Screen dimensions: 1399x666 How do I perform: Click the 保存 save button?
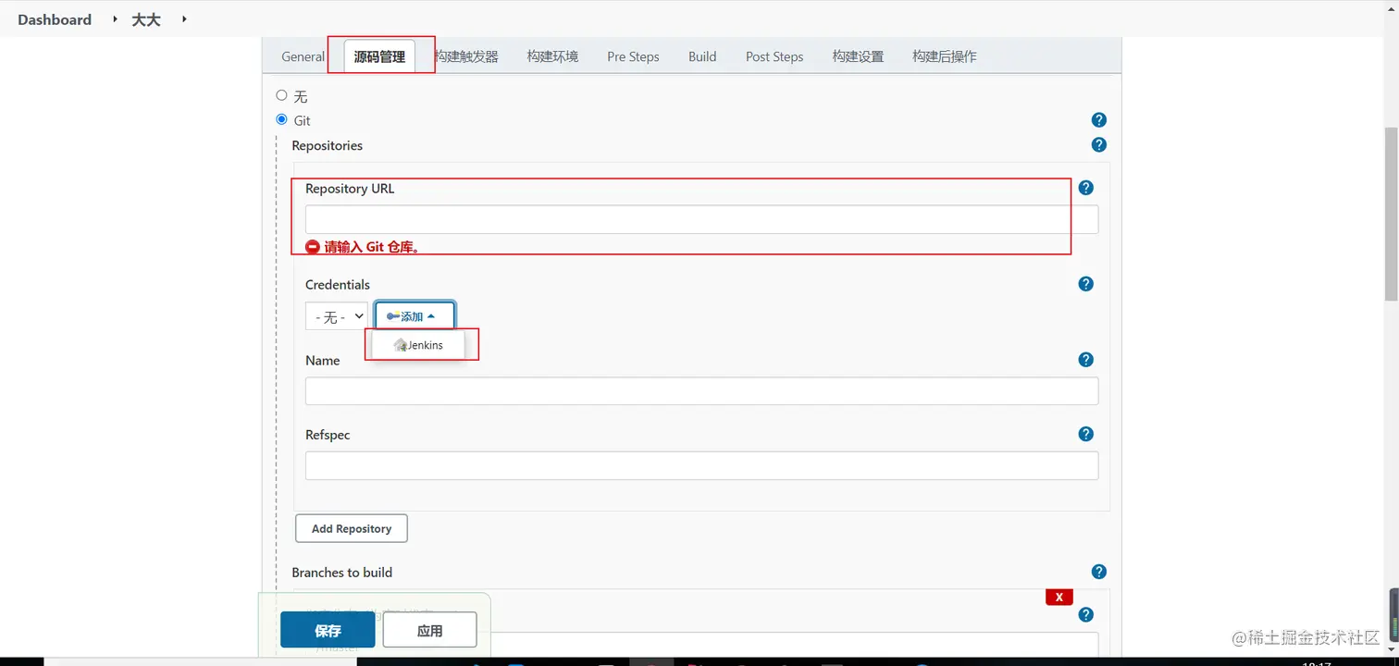click(328, 630)
